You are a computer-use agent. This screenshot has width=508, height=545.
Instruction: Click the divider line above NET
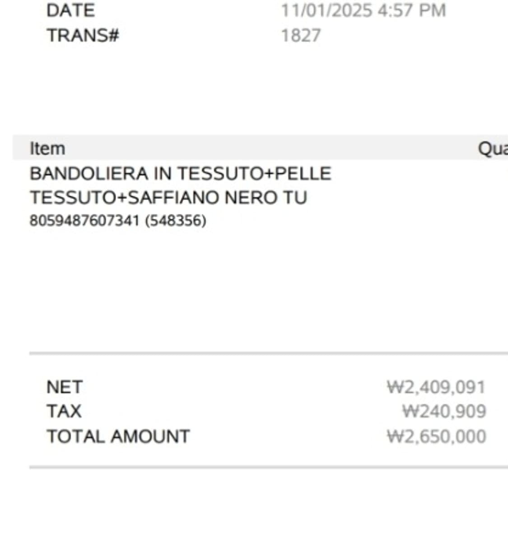[x=268, y=353]
